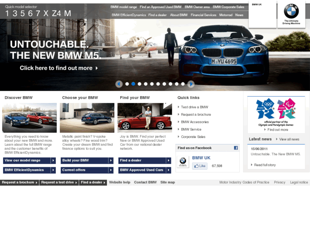Click London 2012 Paralympic pink logo
Screen dimensions: 310x232
coord(287,109)
